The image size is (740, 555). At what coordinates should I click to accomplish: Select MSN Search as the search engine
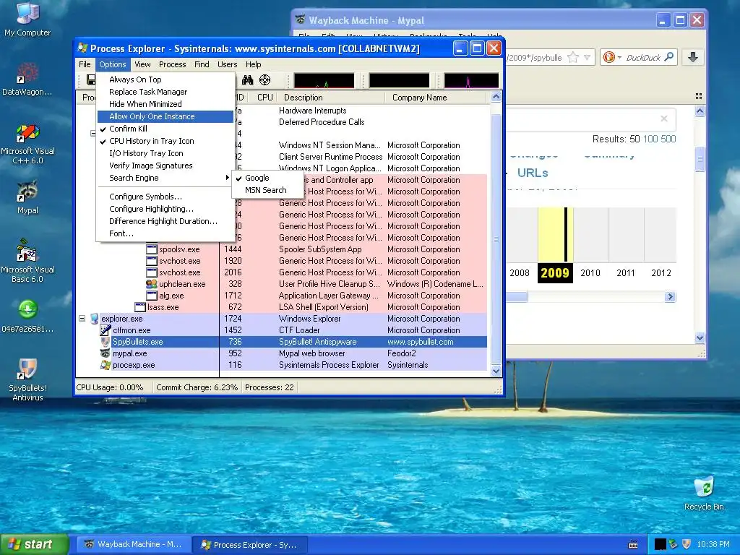(x=267, y=190)
